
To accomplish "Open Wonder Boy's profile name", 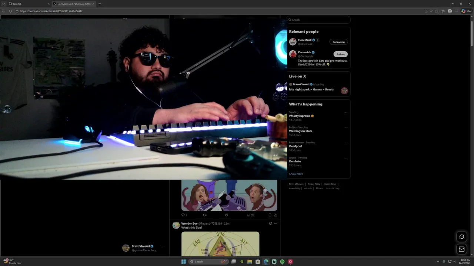I will 189,224.
